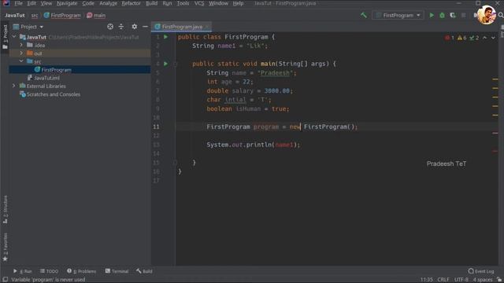Open the Favorites side tab
Screen dimensions: 504x283
point(6,247)
